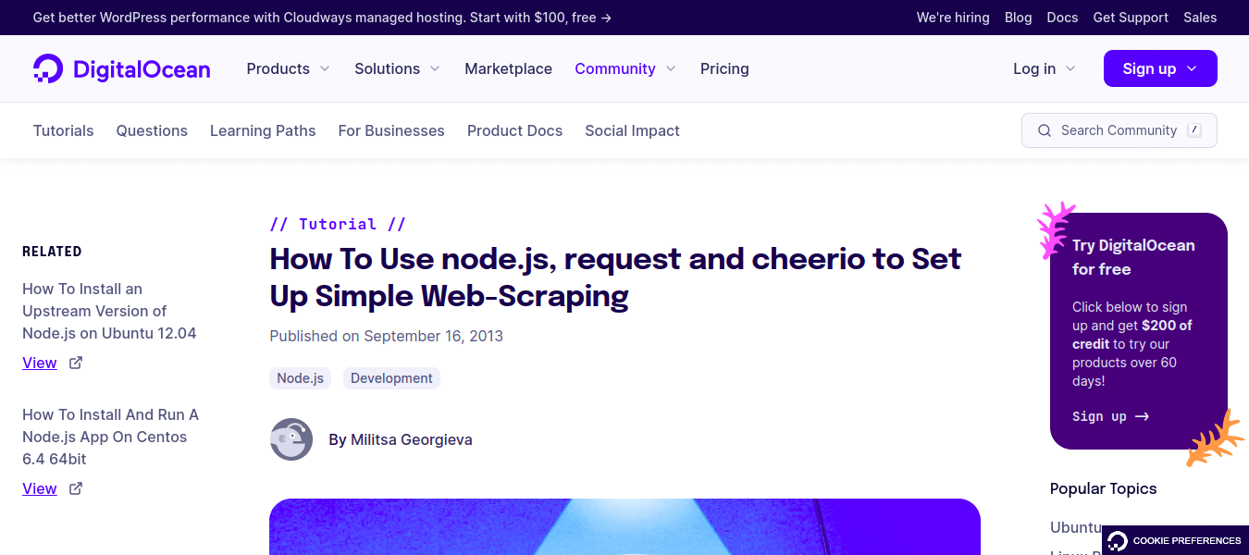Open the Upstream Node.js Ubuntu tutorial link
The height and width of the screenshot is (555, 1249).
[x=109, y=311]
